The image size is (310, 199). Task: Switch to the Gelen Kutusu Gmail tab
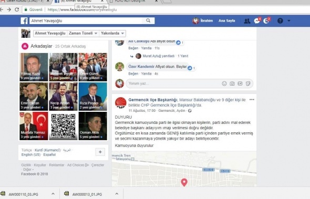coord(25,2)
